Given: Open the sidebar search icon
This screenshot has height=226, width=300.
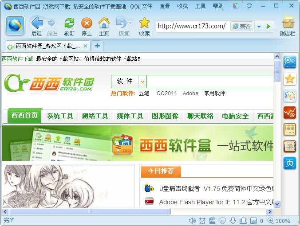Looking at the screenshot, I should 290,62.
